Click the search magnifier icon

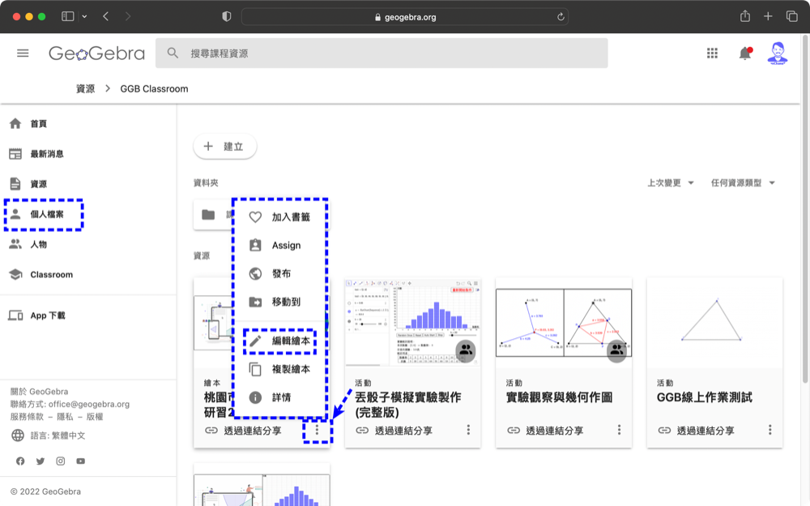coord(173,54)
